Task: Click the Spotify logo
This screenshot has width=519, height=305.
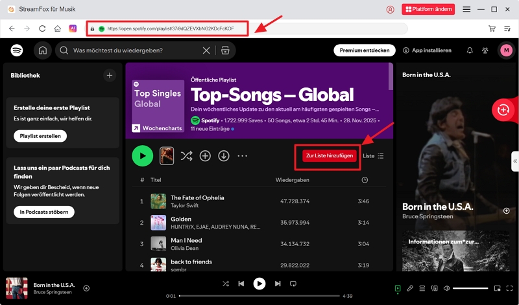Action: click(x=17, y=51)
